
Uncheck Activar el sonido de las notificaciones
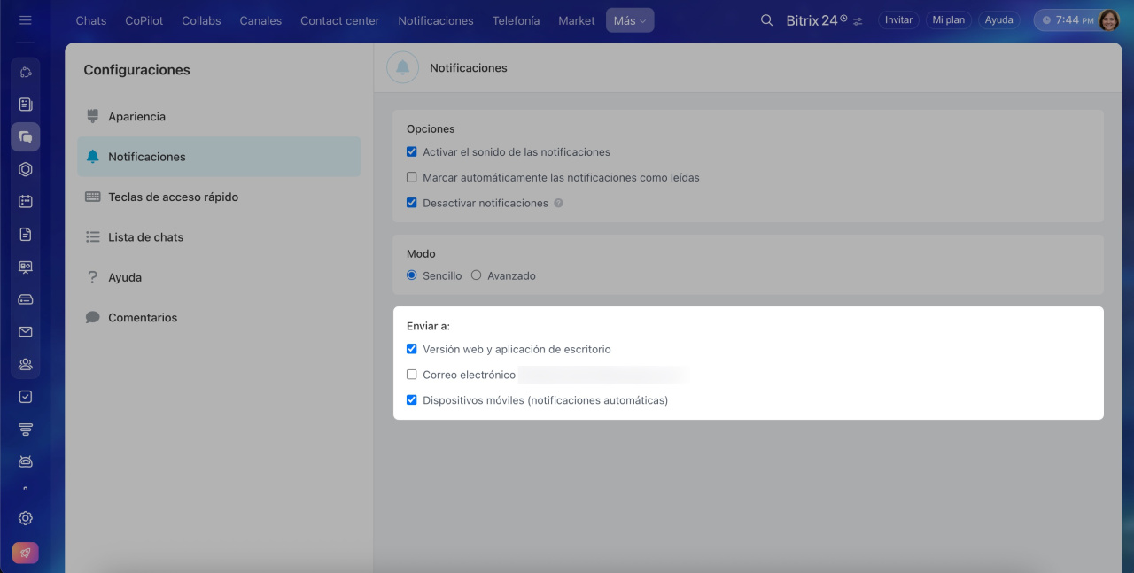click(411, 151)
